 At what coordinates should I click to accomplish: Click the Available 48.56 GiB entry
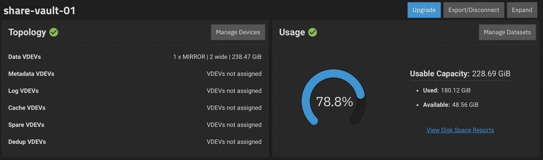click(x=451, y=105)
